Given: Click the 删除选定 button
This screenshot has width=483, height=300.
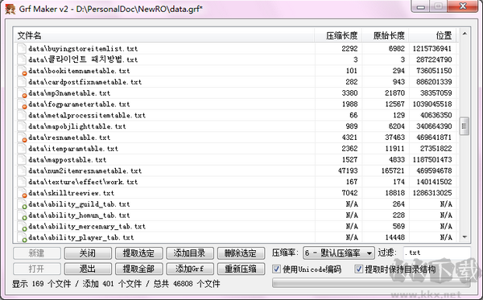Looking at the screenshot, I should click(241, 253).
